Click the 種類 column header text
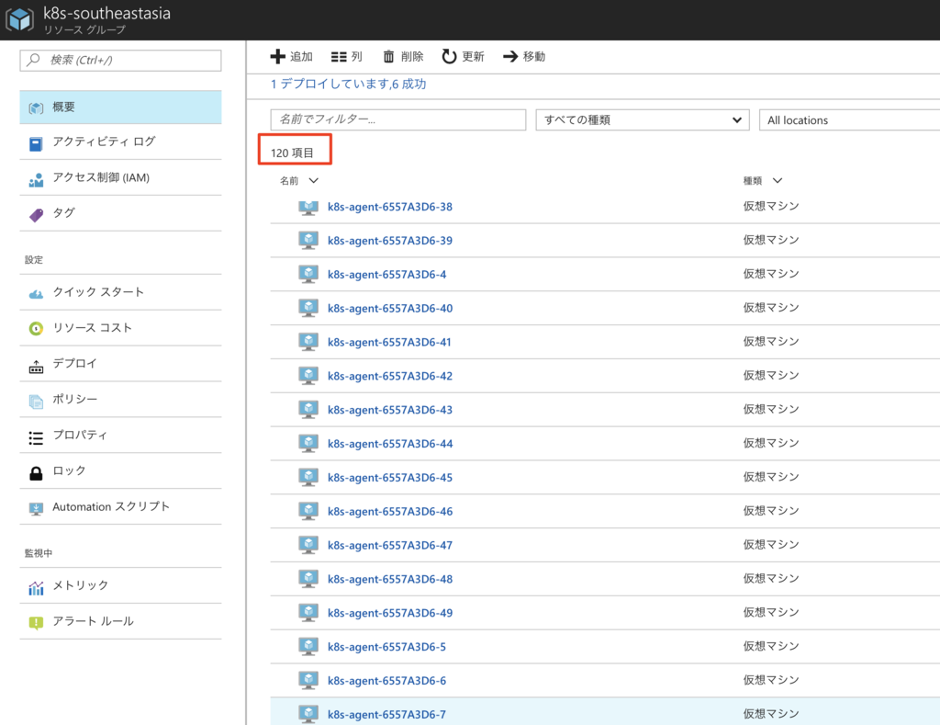Viewport: 940px width, 725px height. click(753, 181)
